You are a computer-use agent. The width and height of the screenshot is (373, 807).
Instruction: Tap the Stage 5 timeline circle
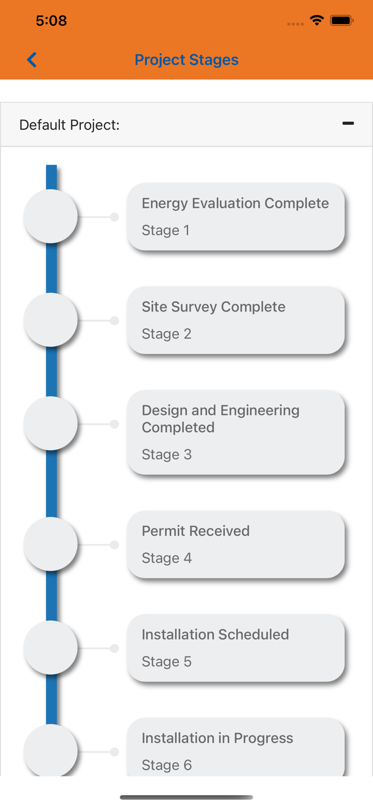point(51,648)
